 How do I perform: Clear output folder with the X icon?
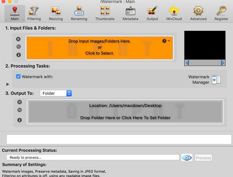pos(19,102)
